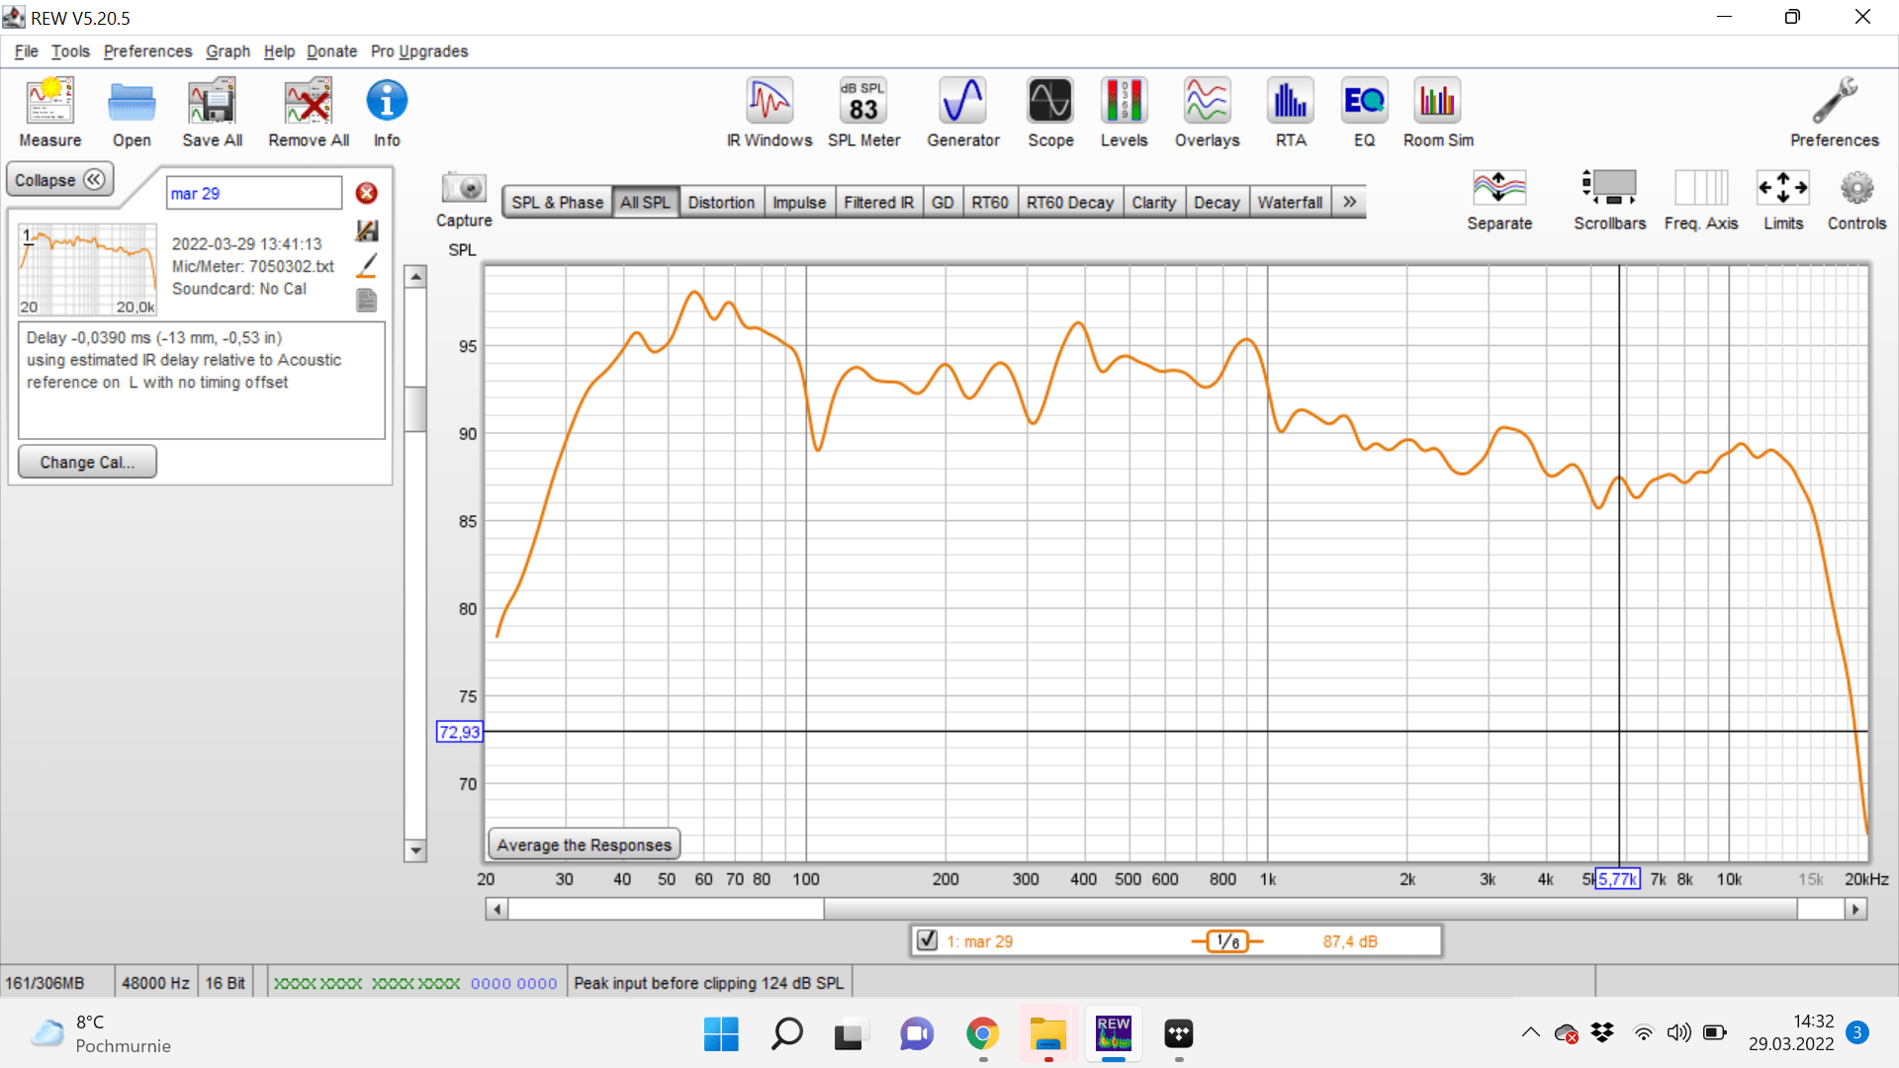Open the RTA analyzer

point(1291,101)
